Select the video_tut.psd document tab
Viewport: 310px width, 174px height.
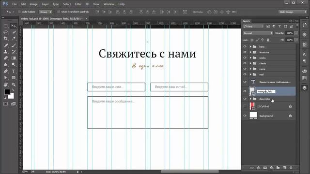[52, 18]
